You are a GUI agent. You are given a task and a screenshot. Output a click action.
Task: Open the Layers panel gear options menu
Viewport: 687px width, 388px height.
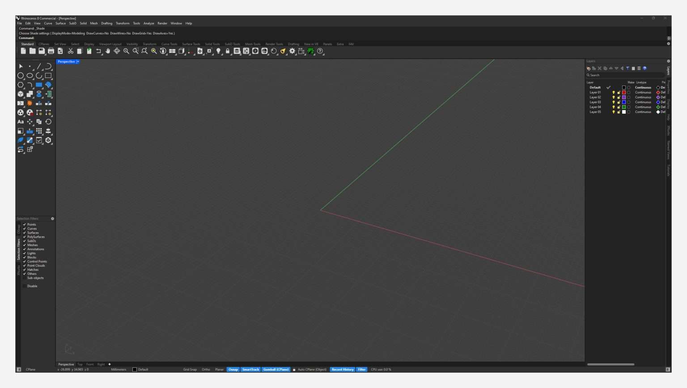669,61
